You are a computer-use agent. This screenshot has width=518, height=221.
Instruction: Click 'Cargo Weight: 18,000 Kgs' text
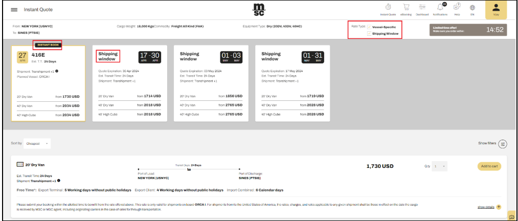(136, 26)
